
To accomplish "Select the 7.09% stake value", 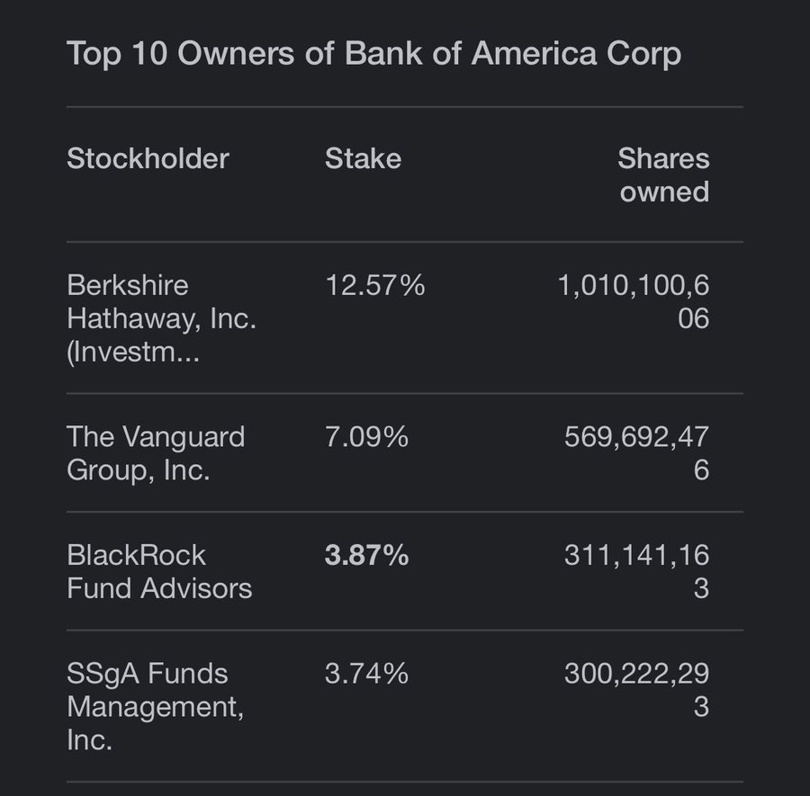I will pos(366,437).
